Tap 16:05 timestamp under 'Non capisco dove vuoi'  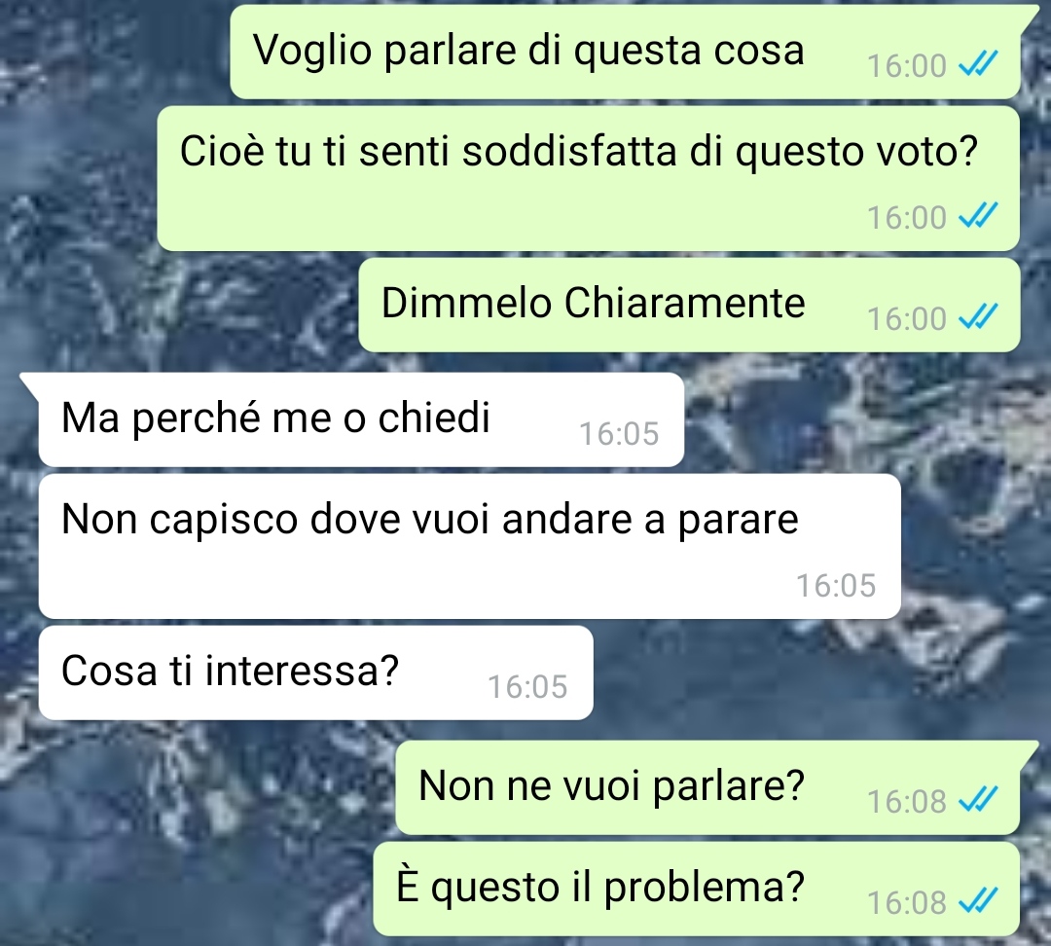pos(836,586)
